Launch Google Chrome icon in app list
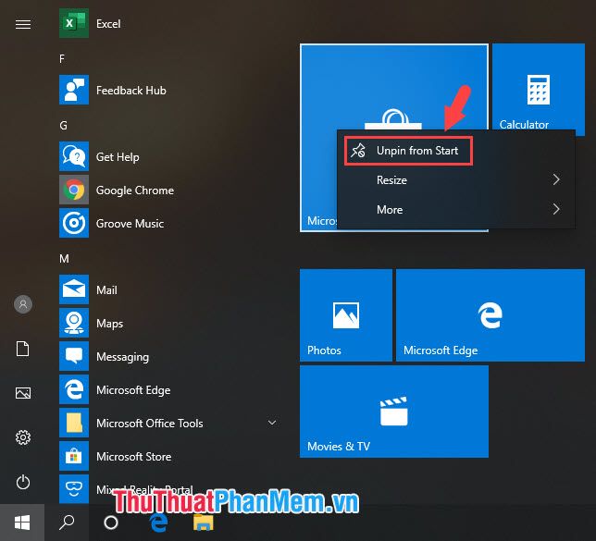This screenshot has width=596, height=541. 74,190
